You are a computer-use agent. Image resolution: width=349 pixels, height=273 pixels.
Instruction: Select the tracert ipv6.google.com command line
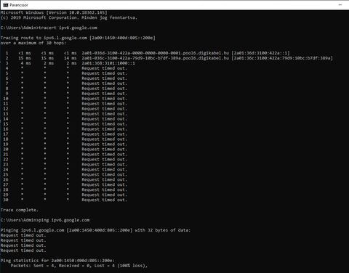point(49,28)
